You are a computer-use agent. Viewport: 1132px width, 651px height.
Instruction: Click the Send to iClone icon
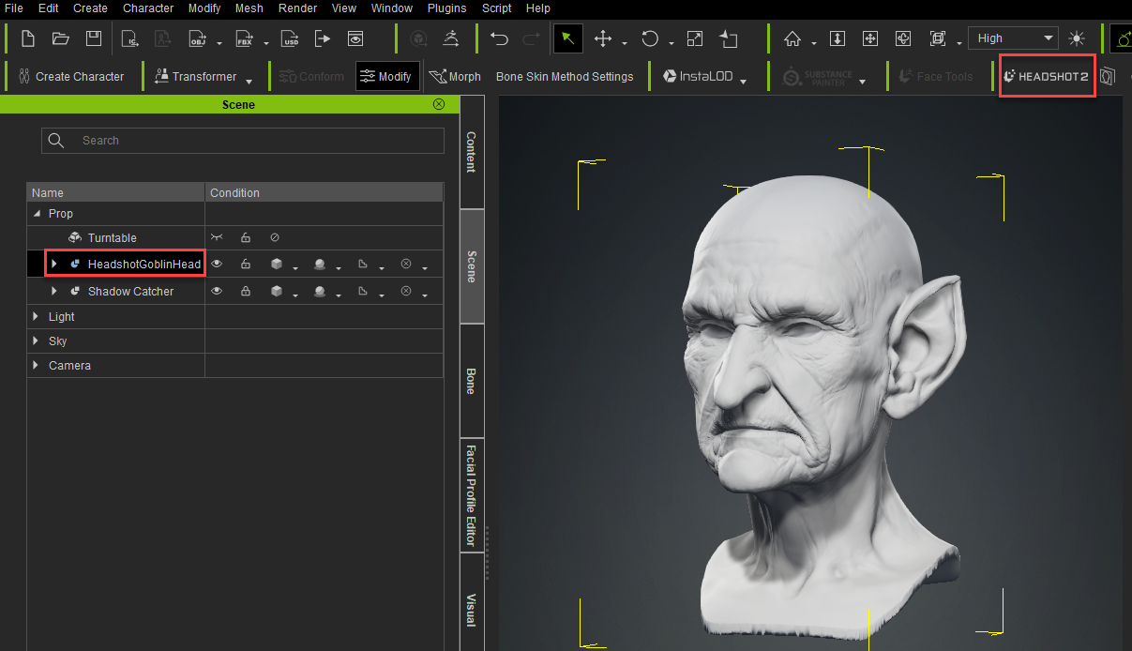coord(129,38)
